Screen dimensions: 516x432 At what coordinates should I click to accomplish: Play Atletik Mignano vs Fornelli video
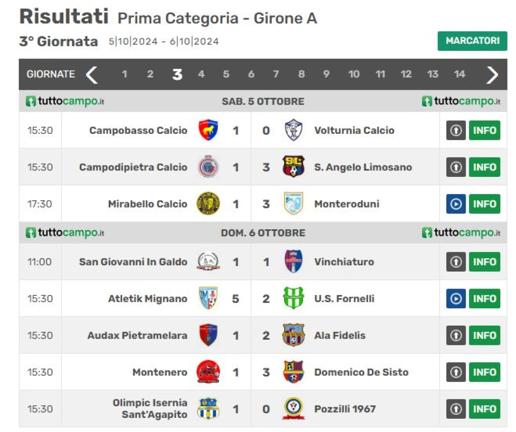tap(456, 299)
